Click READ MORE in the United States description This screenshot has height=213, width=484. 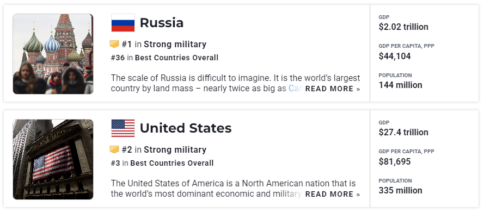[333, 194]
